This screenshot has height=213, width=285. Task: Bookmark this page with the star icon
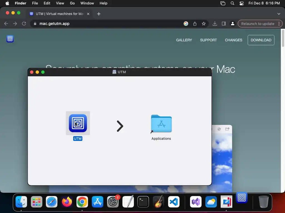[203, 24]
